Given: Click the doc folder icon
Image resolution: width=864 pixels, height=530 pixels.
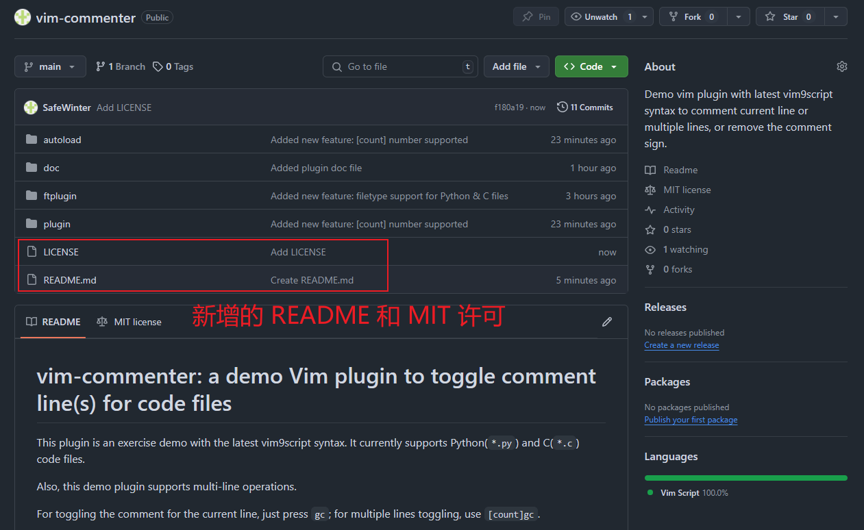Looking at the screenshot, I should tap(32, 168).
